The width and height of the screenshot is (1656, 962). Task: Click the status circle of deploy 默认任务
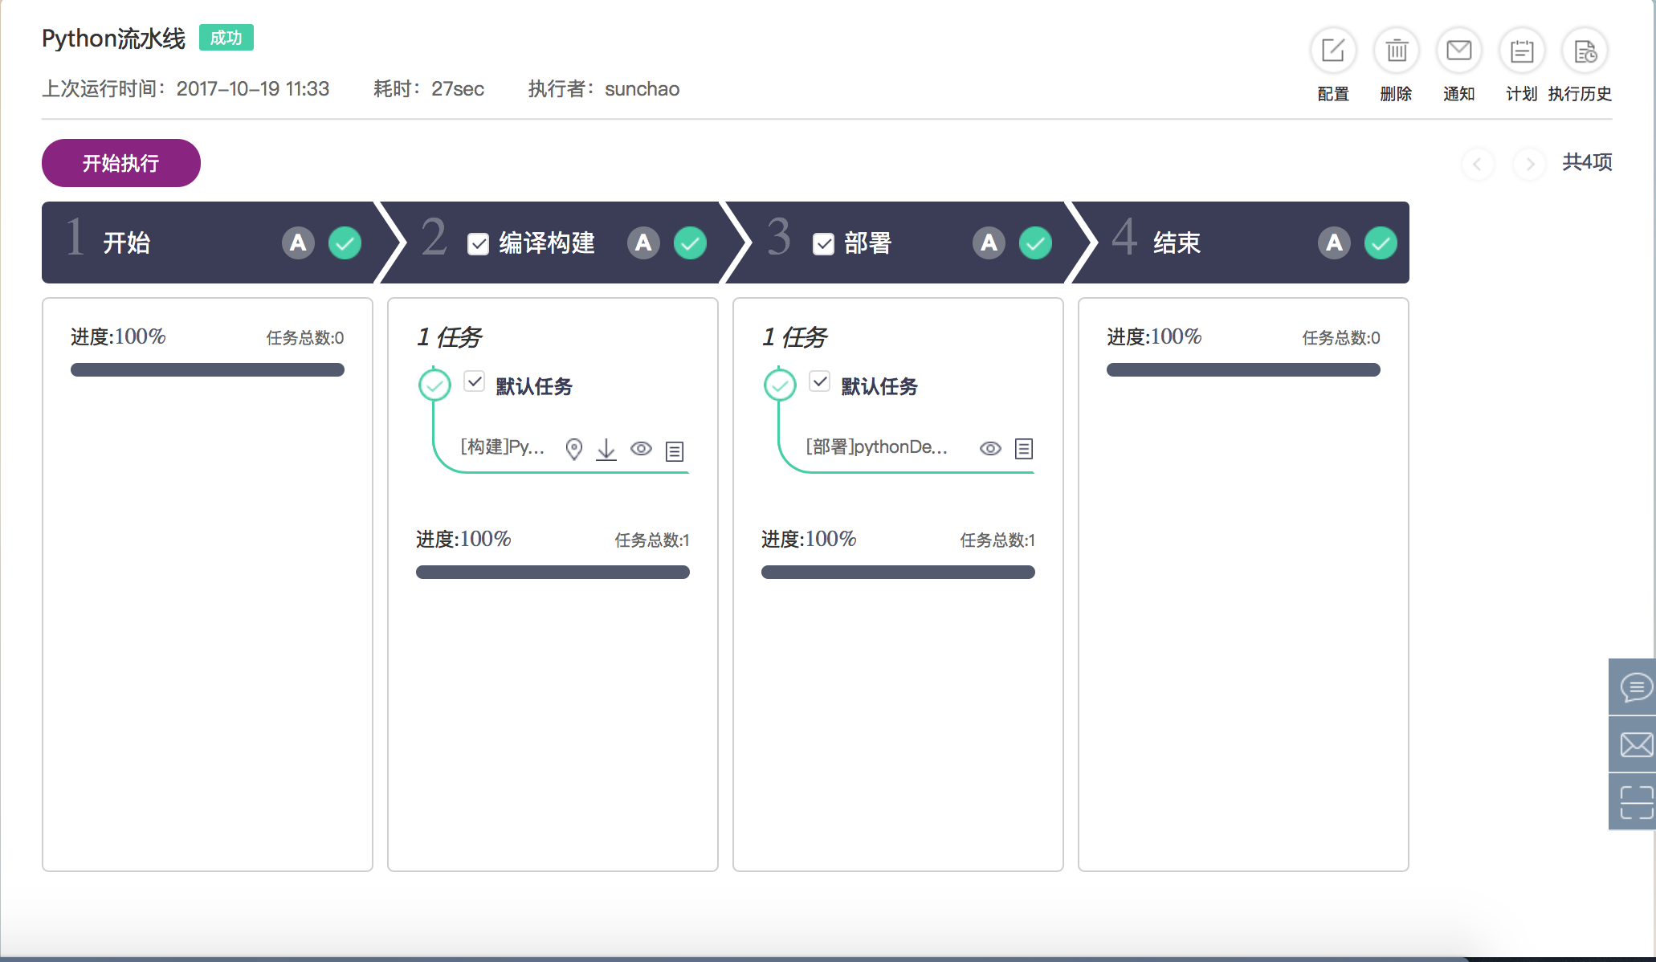780,385
